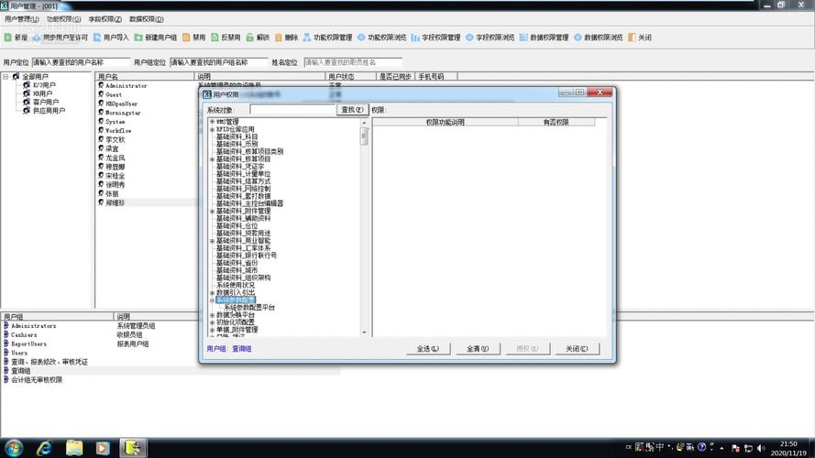Open 字段权限管理 from the toolbar
Viewport: 815px width, 458px height.
(436, 38)
